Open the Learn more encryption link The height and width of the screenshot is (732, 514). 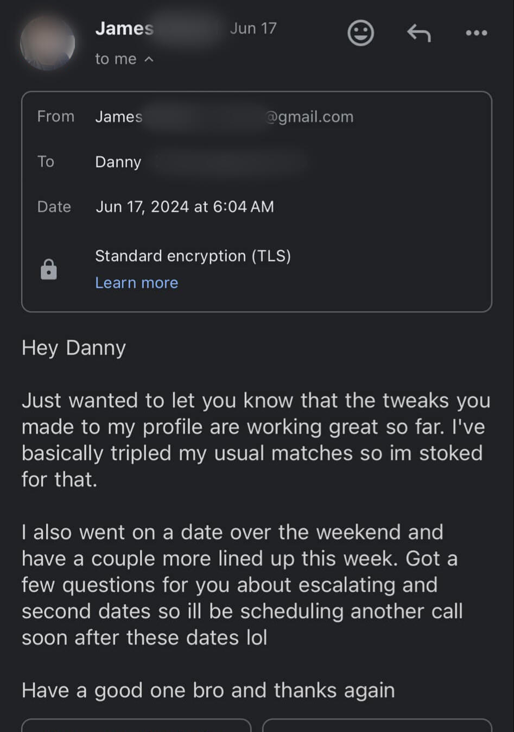pos(136,283)
